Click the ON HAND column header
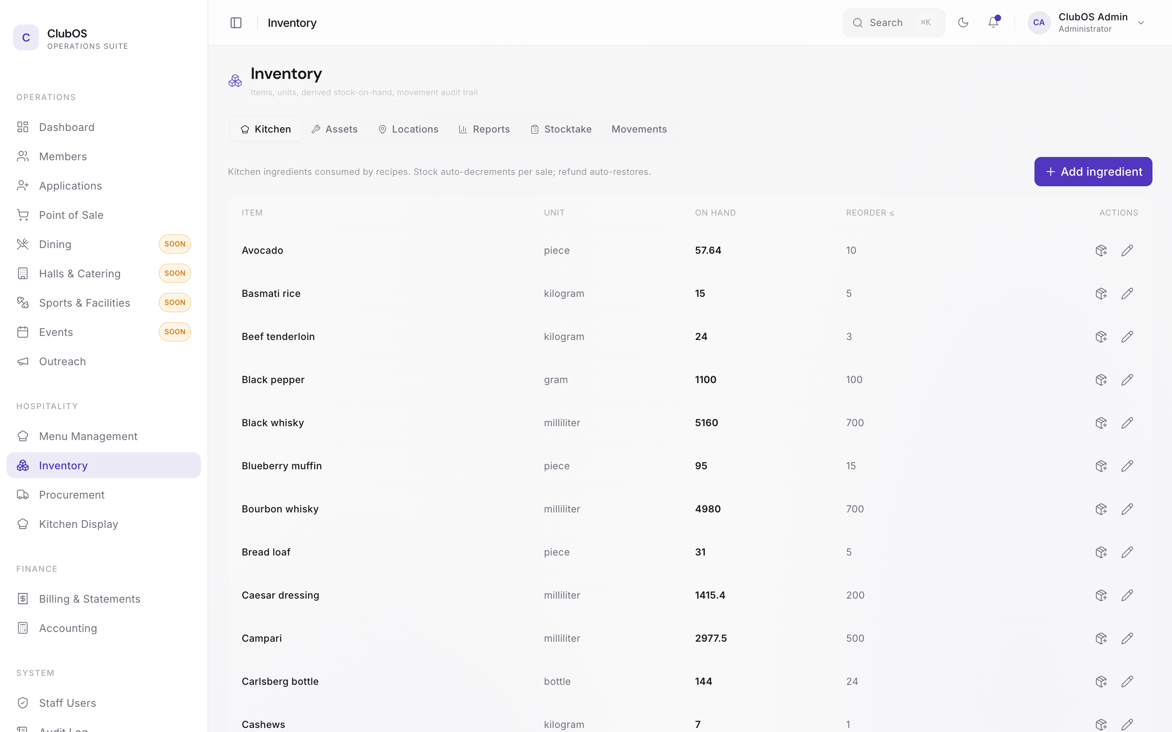The height and width of the screenshot is (732, 1172). coord(715,213)
